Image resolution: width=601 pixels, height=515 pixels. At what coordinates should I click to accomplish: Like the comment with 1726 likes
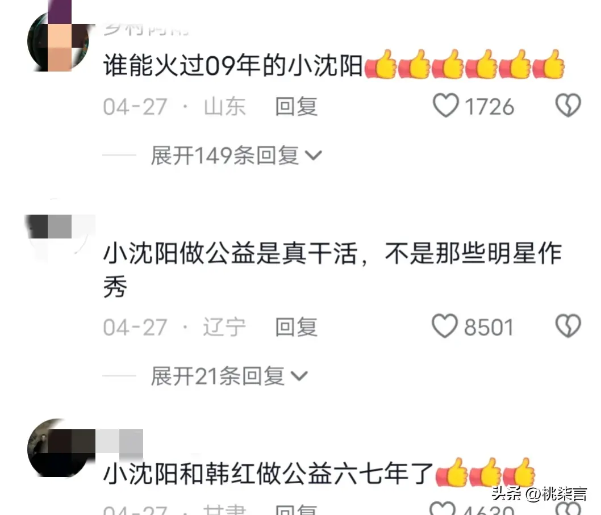click(x=445, y=106)
